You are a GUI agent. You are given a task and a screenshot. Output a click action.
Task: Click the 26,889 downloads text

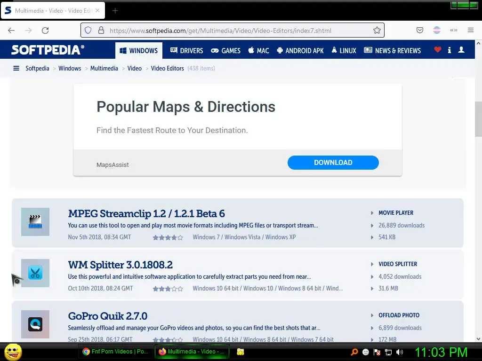pos(402,225)
